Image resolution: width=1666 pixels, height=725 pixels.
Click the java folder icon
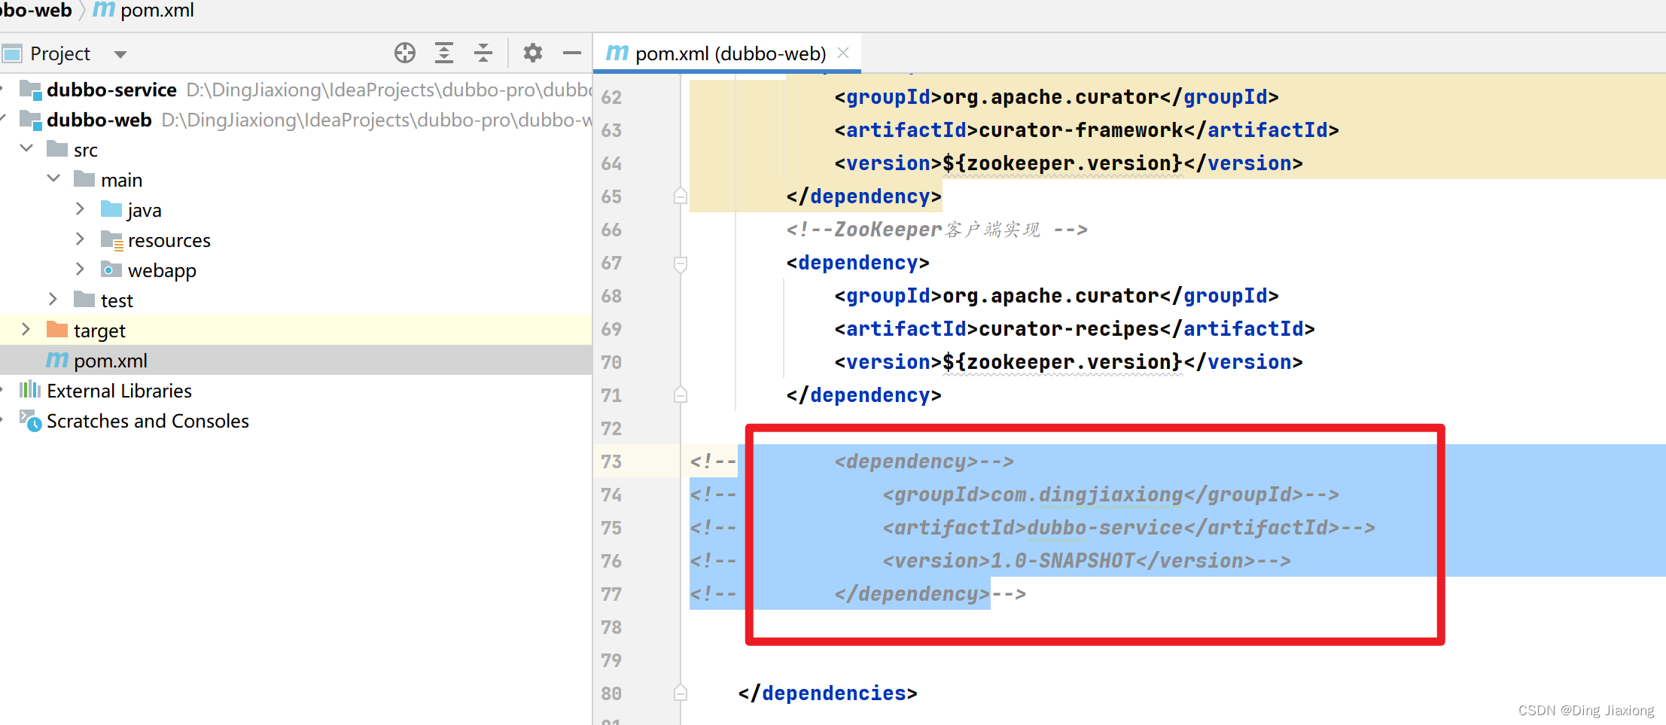111,209
